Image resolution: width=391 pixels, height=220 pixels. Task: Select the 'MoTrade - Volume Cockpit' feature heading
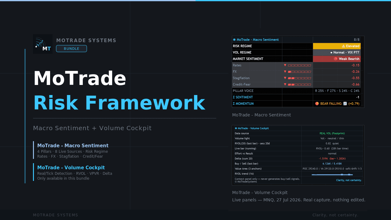[71, 168]
